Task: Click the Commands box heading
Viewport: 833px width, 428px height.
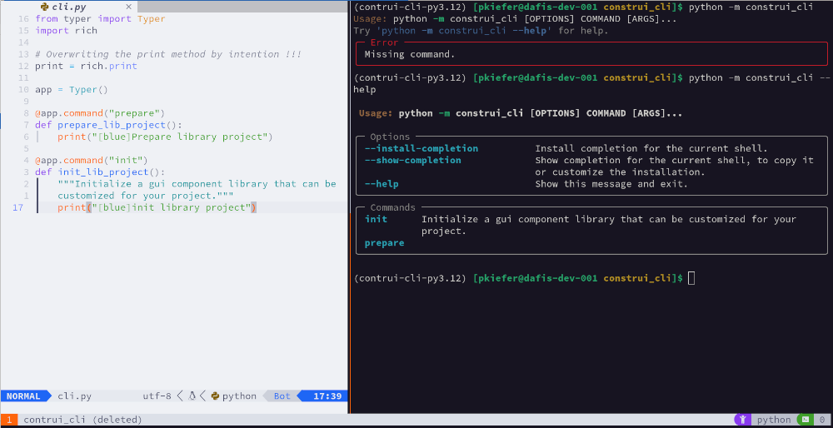Action: [392, 207]
